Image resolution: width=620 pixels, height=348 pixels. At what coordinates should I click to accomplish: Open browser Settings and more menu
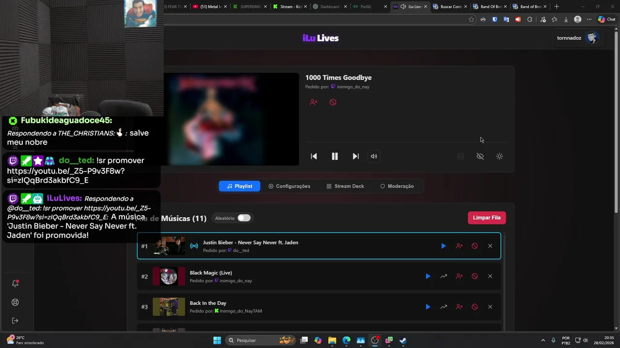589,19
